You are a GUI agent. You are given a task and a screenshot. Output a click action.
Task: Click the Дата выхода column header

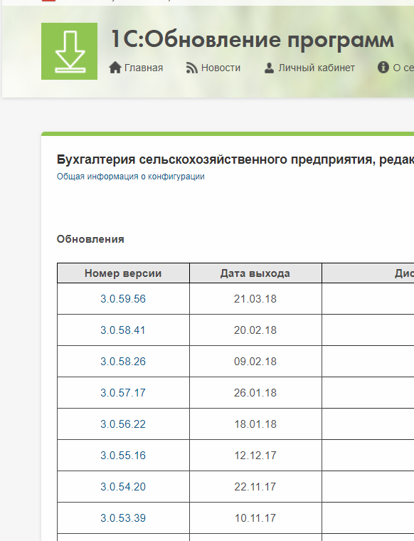[255, 273]
